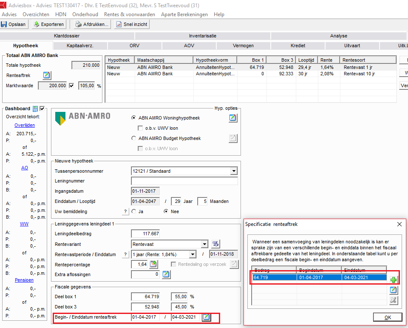Click the Opslaan save button
408x328 pixels.
pos(14,24)
